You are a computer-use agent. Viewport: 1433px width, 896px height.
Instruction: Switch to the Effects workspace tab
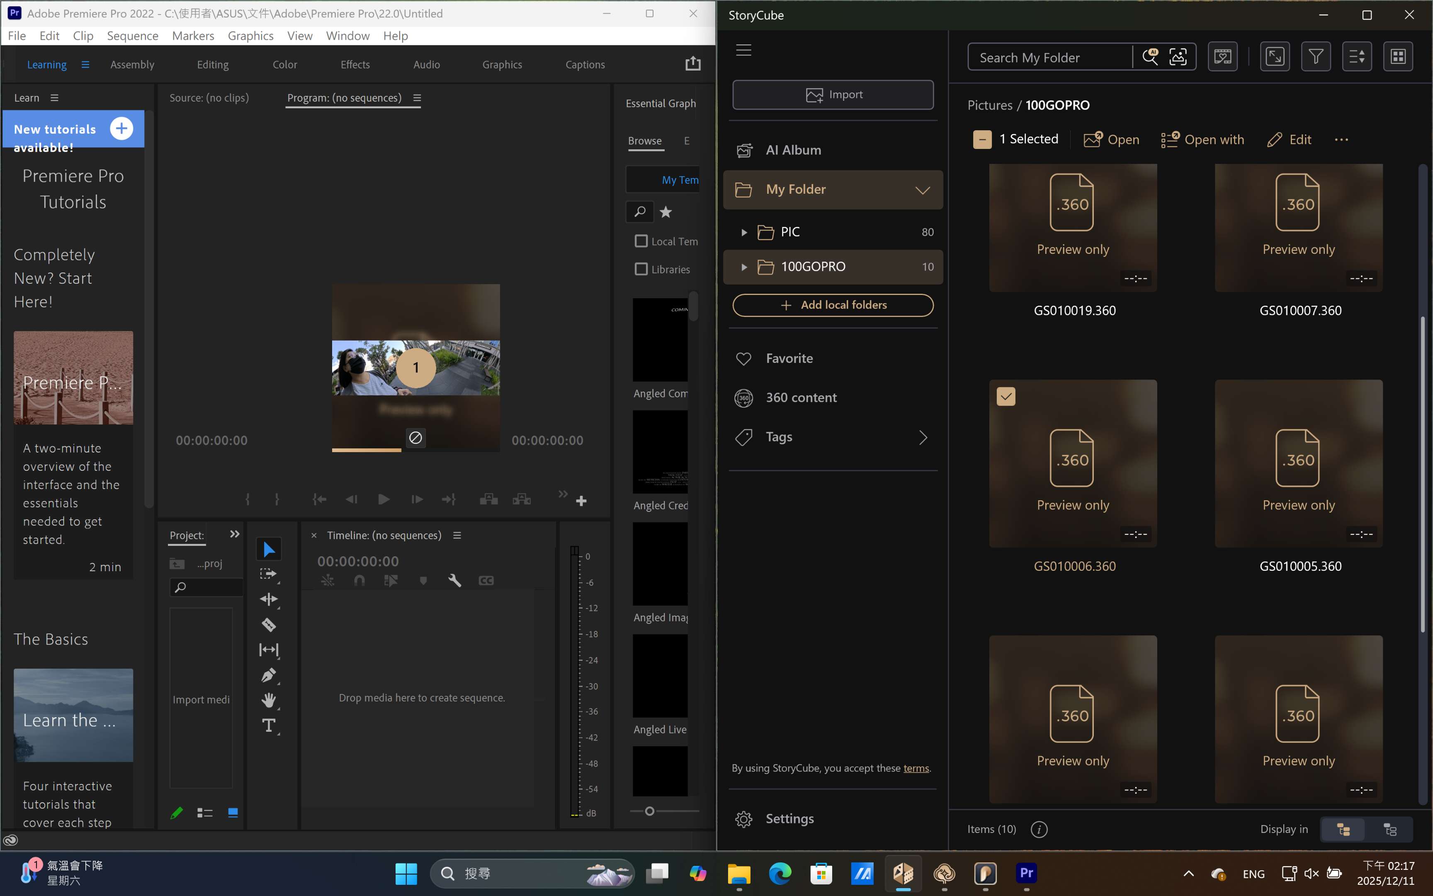(x=355, y=65)
